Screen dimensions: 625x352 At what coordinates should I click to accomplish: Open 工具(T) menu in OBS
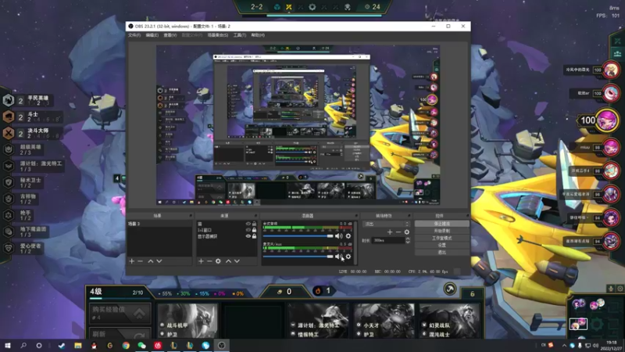(240, 35)
